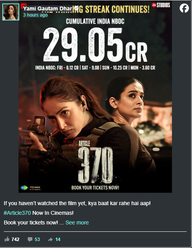The image size is (192, 248).
Task: Expand the post text with 'See more'
Action: [77, 223]
